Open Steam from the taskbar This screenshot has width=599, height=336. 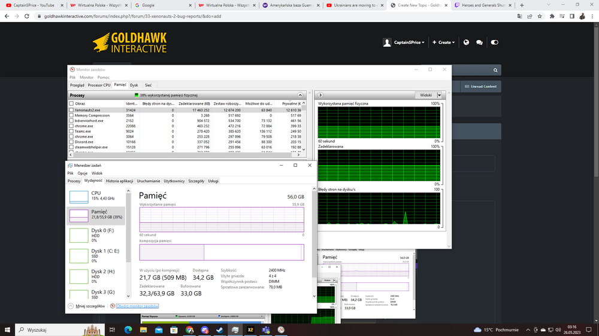(220, 330)
